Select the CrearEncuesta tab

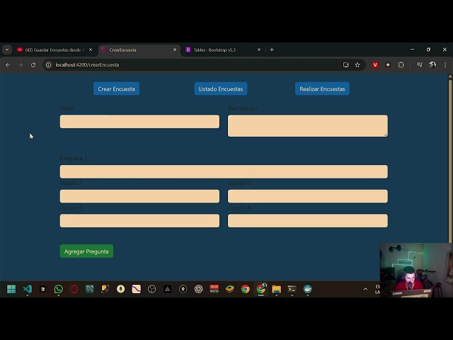tap(139, 50)
